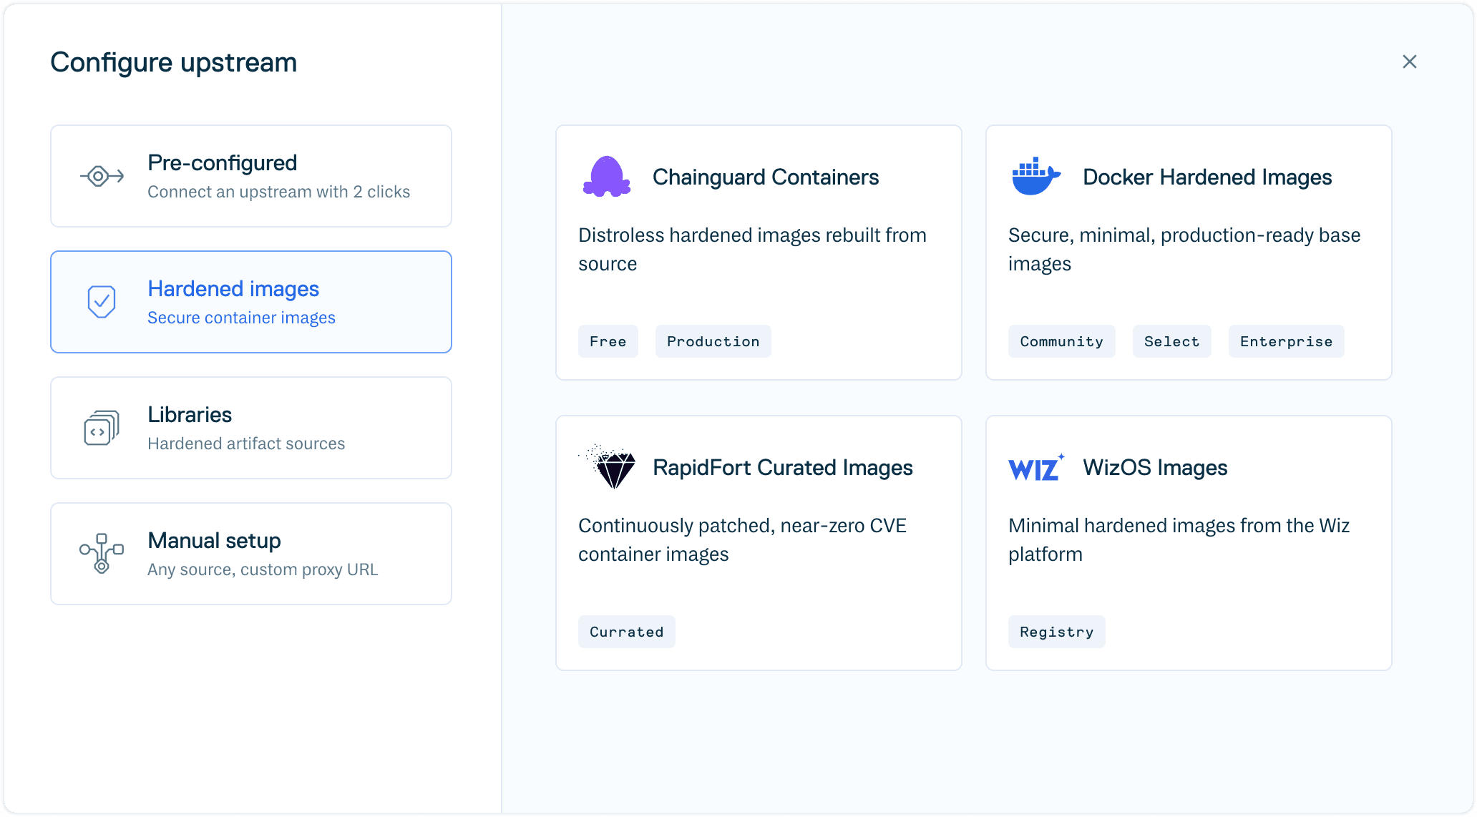This screenshot has width=1477, height=817.
Task: Choose the WizOS Images card
Action: tap(1189, 543)
